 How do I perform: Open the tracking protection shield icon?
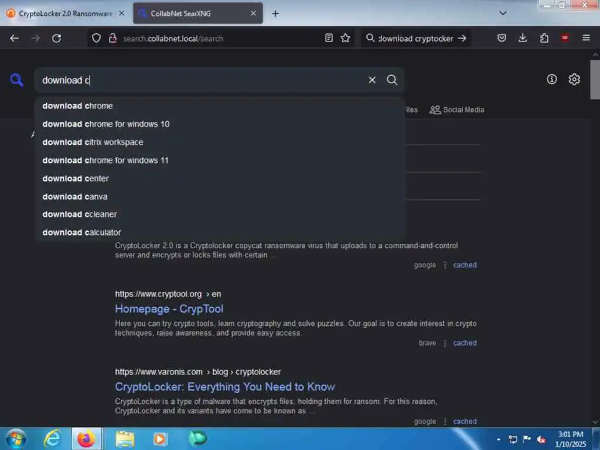96,38
